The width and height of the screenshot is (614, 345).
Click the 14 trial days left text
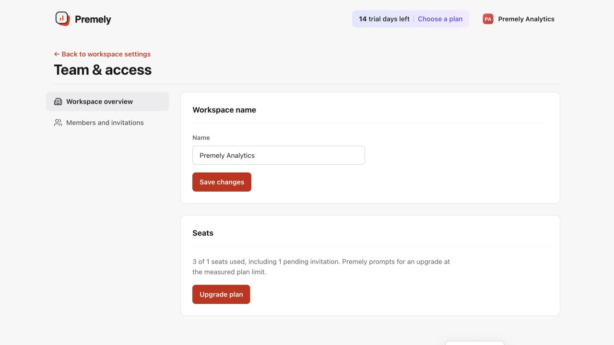point(384,19)
